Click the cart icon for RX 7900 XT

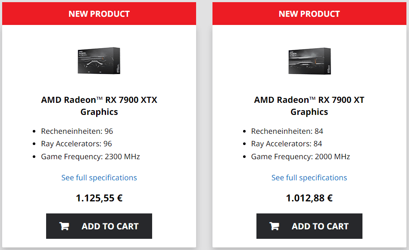click(274, 226)
